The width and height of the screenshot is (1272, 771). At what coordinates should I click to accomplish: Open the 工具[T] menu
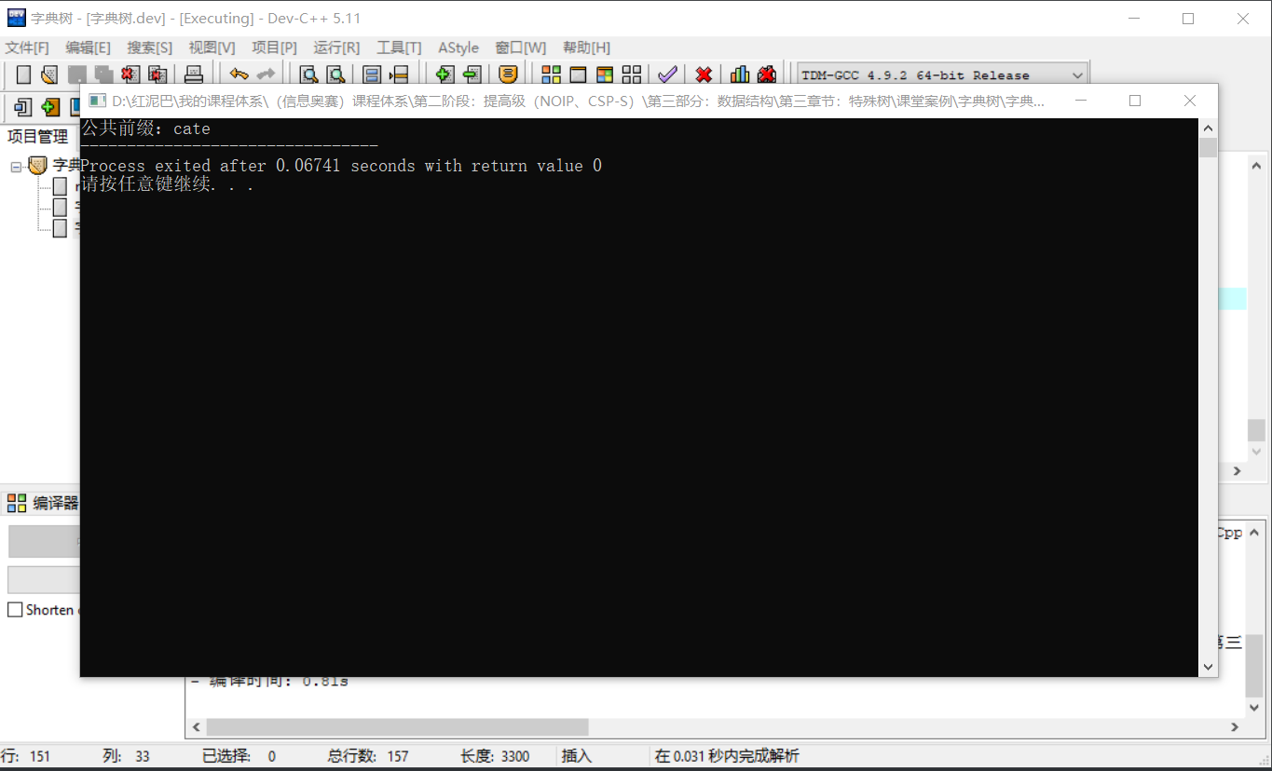pos(399,47)
